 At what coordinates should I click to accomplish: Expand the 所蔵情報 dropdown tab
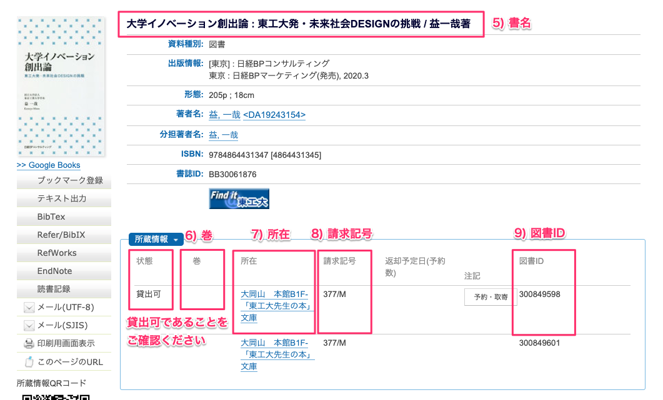(156, 239)
